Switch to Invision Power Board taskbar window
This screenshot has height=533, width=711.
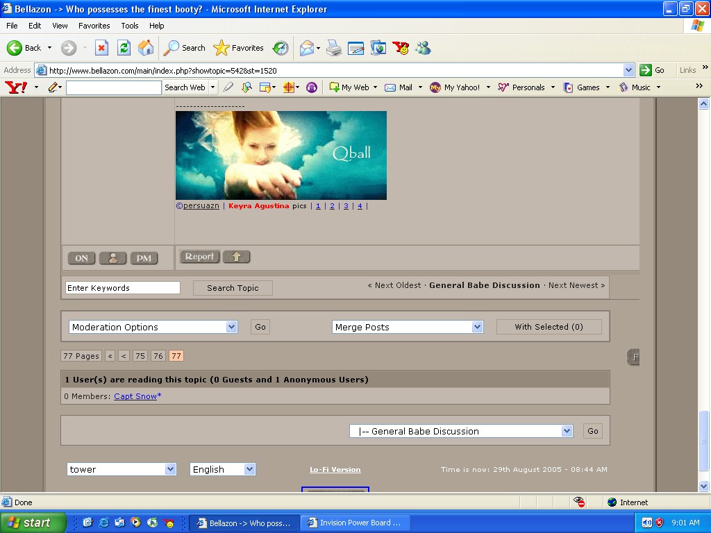355,523
